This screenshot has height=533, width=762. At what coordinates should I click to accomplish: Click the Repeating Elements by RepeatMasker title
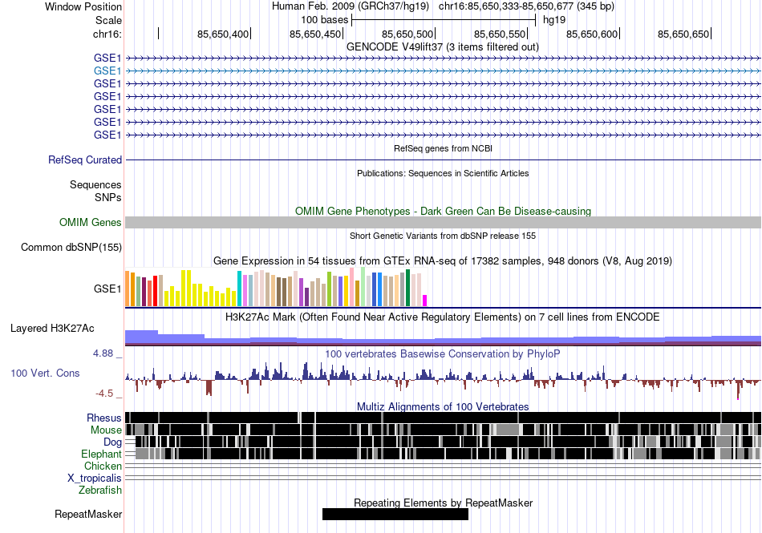click(444, 503)
